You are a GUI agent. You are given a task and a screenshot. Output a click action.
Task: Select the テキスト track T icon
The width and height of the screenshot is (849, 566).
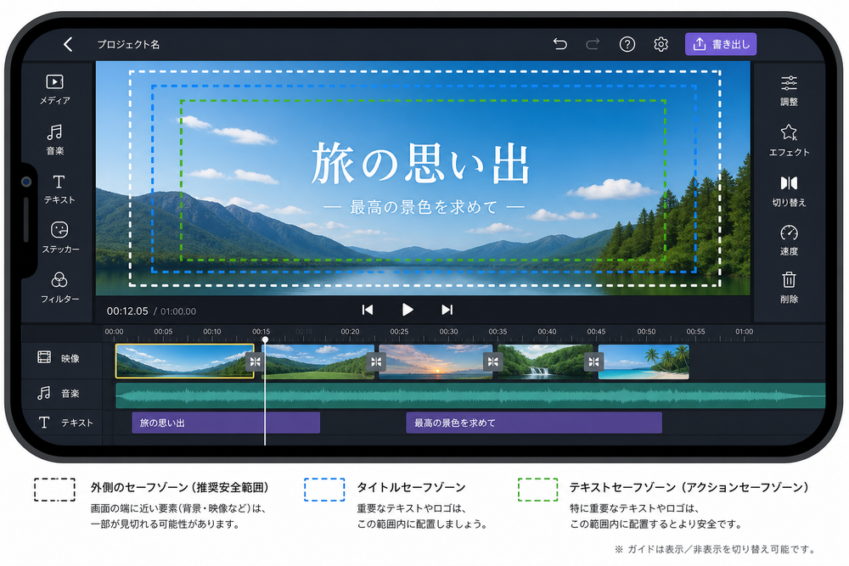pyautogui.click(x=44, y=422)
